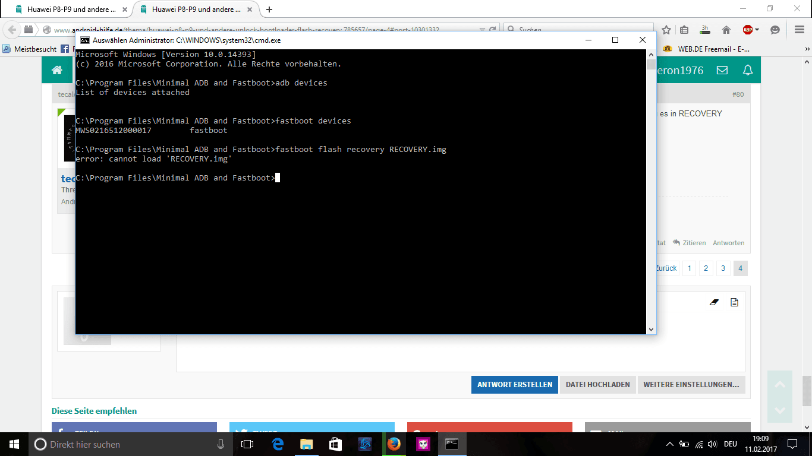Click the Firefox back arrow button
Image resolution: width=812 pixels, height=456 pixels.
[11, 30]
